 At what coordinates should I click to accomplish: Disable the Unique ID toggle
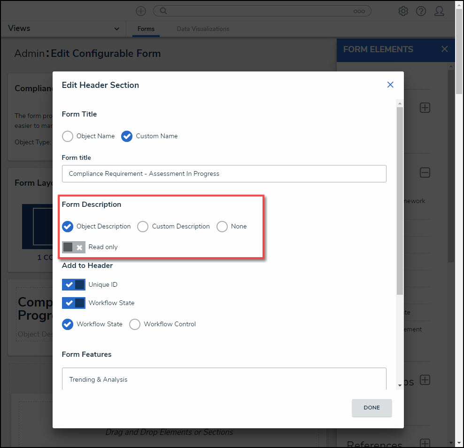(74, 285)
